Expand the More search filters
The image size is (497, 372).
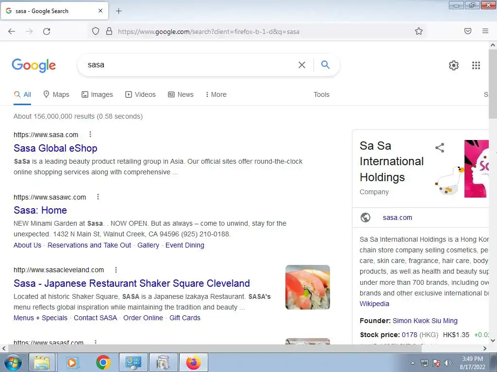(x=216, y=94)
